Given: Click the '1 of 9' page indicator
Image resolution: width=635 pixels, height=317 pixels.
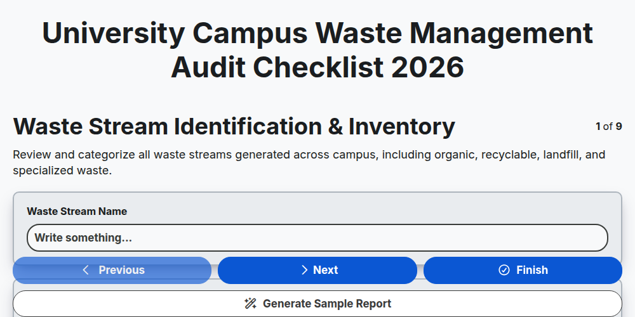Looking at the screenshot, I should [609, 127].
